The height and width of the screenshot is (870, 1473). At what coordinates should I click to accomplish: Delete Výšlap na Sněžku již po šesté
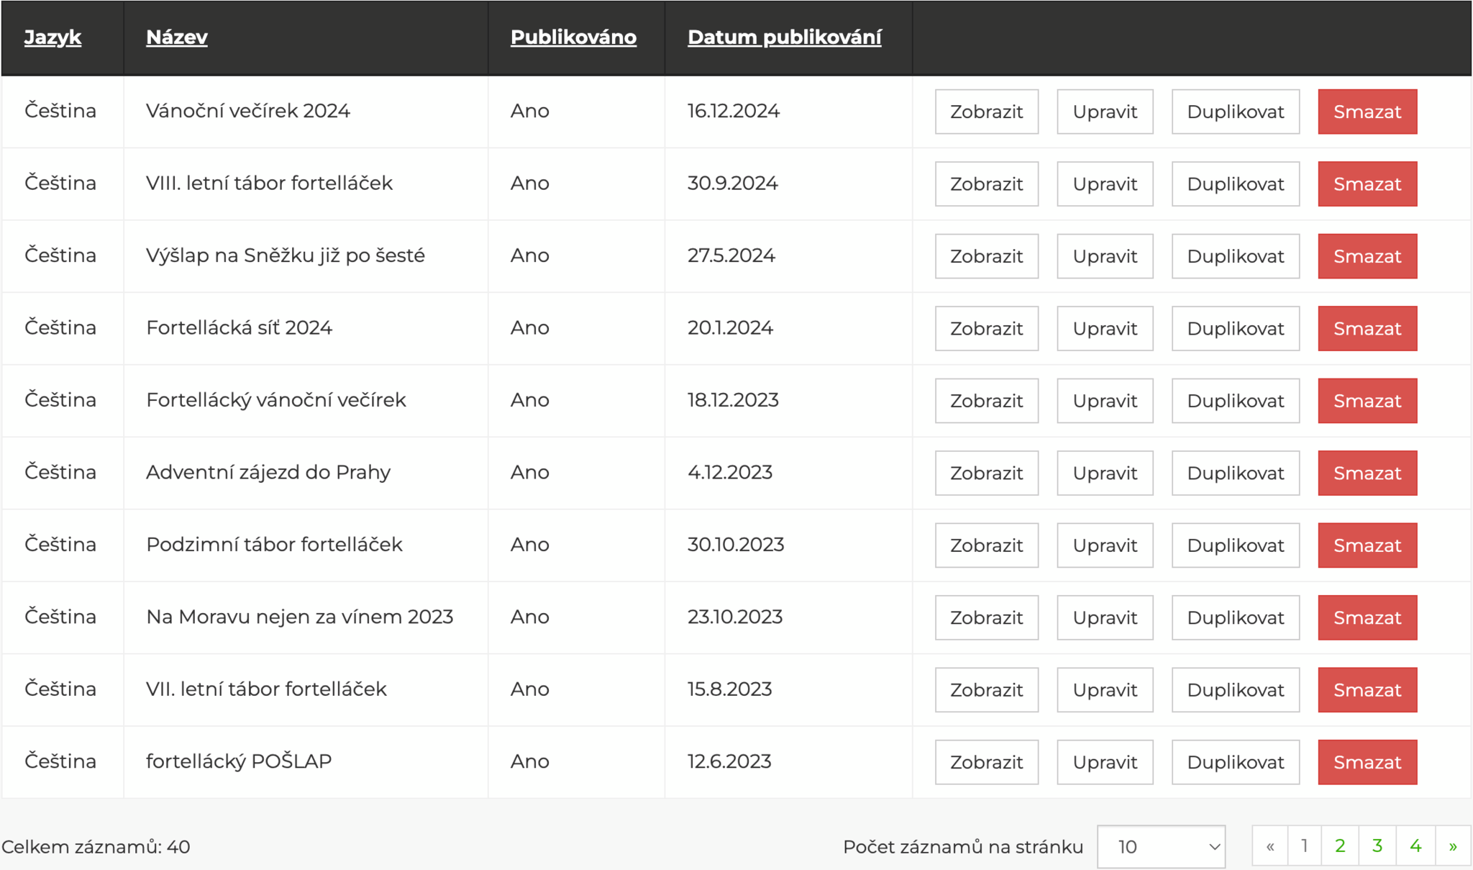pyautogui.click(x=1367, y=256)
